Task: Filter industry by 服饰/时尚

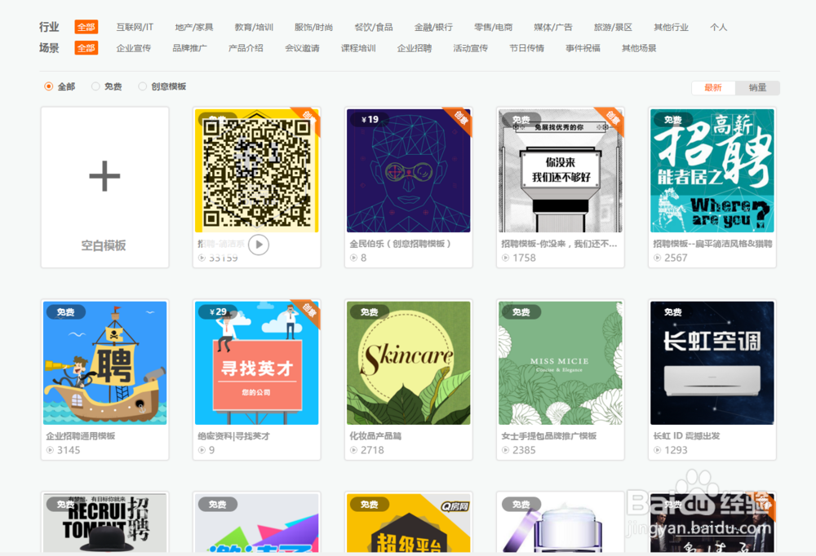Action: [x=314, y=27]
